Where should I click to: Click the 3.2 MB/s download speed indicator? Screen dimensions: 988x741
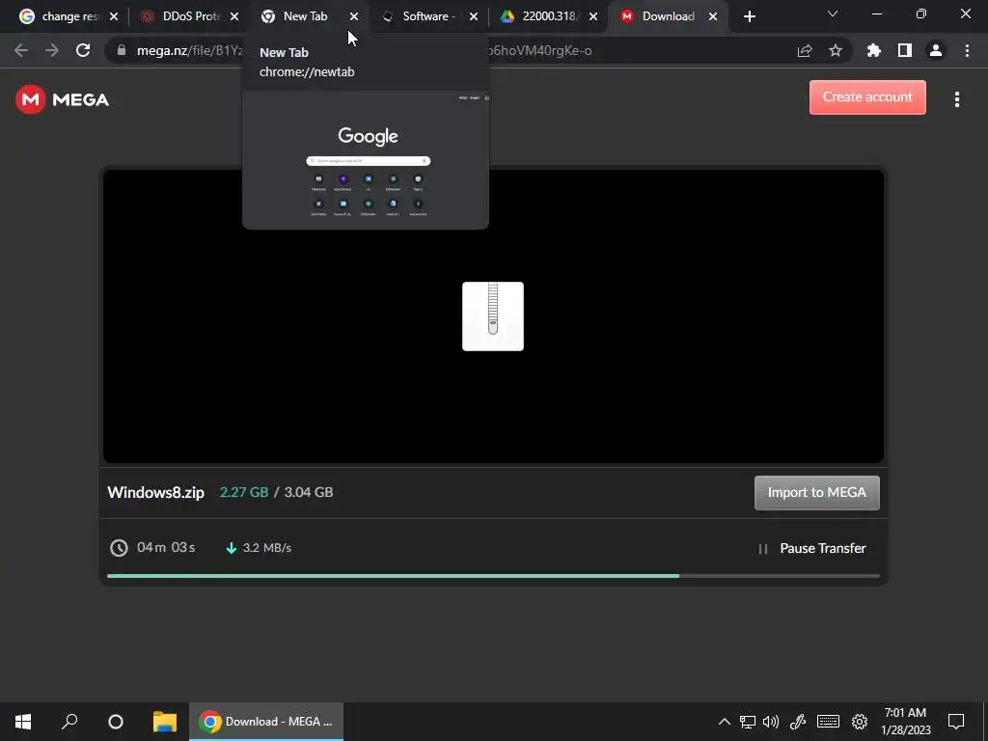259,548
